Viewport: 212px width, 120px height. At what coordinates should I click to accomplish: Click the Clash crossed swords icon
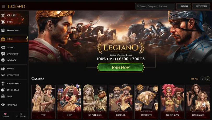[3, 16]
